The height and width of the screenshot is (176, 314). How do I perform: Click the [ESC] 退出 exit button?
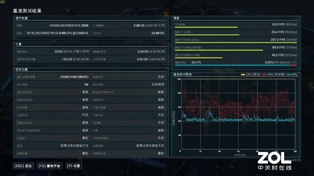(23, 166)
